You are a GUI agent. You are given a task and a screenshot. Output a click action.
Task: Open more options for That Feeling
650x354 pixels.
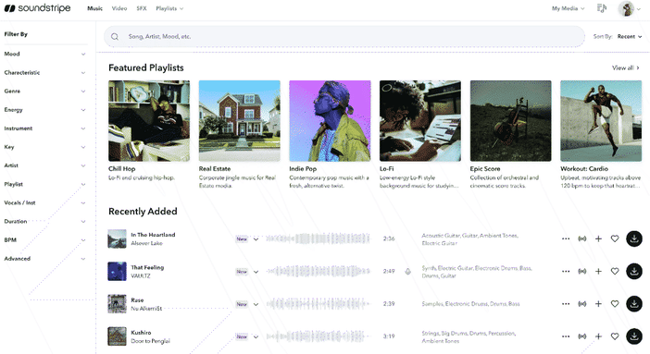pos(566,271)
